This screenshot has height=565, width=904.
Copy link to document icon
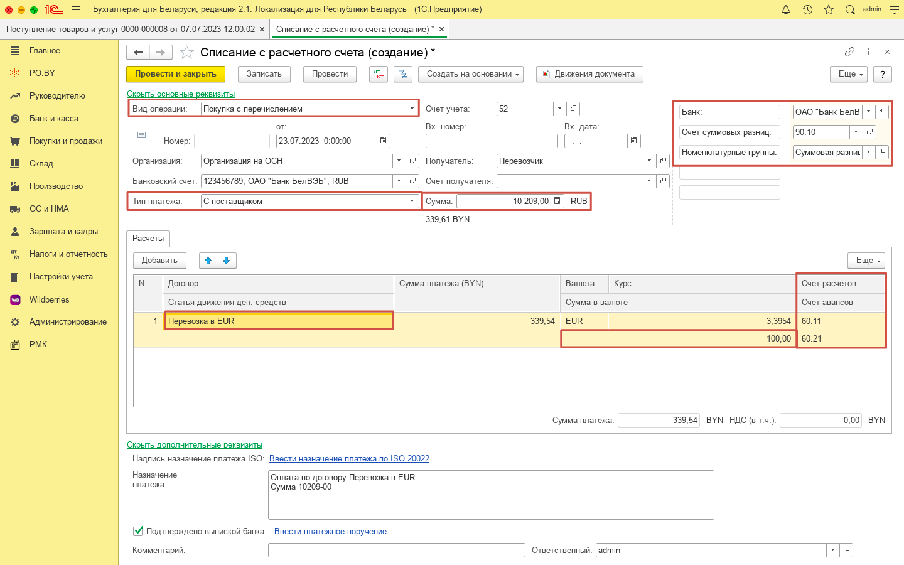click(x=849, y=52)
